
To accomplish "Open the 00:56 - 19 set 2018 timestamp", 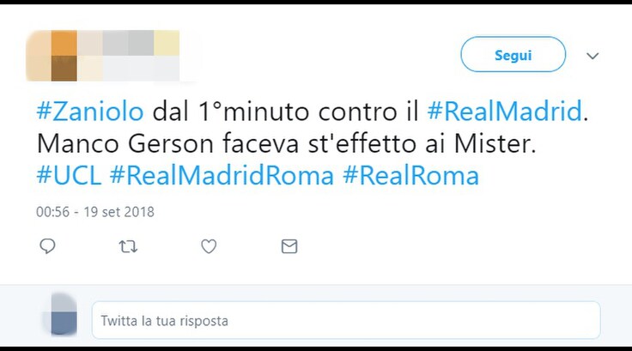I will click(x=95, y=212).
